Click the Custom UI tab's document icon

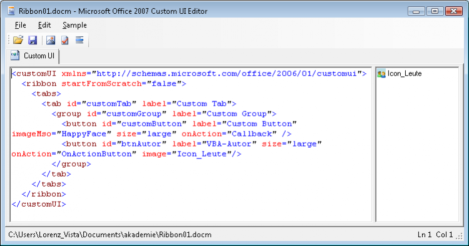pos(15,56)
